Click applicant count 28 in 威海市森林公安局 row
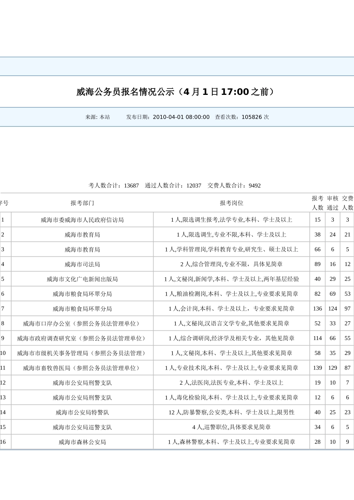 pos(317,442)
